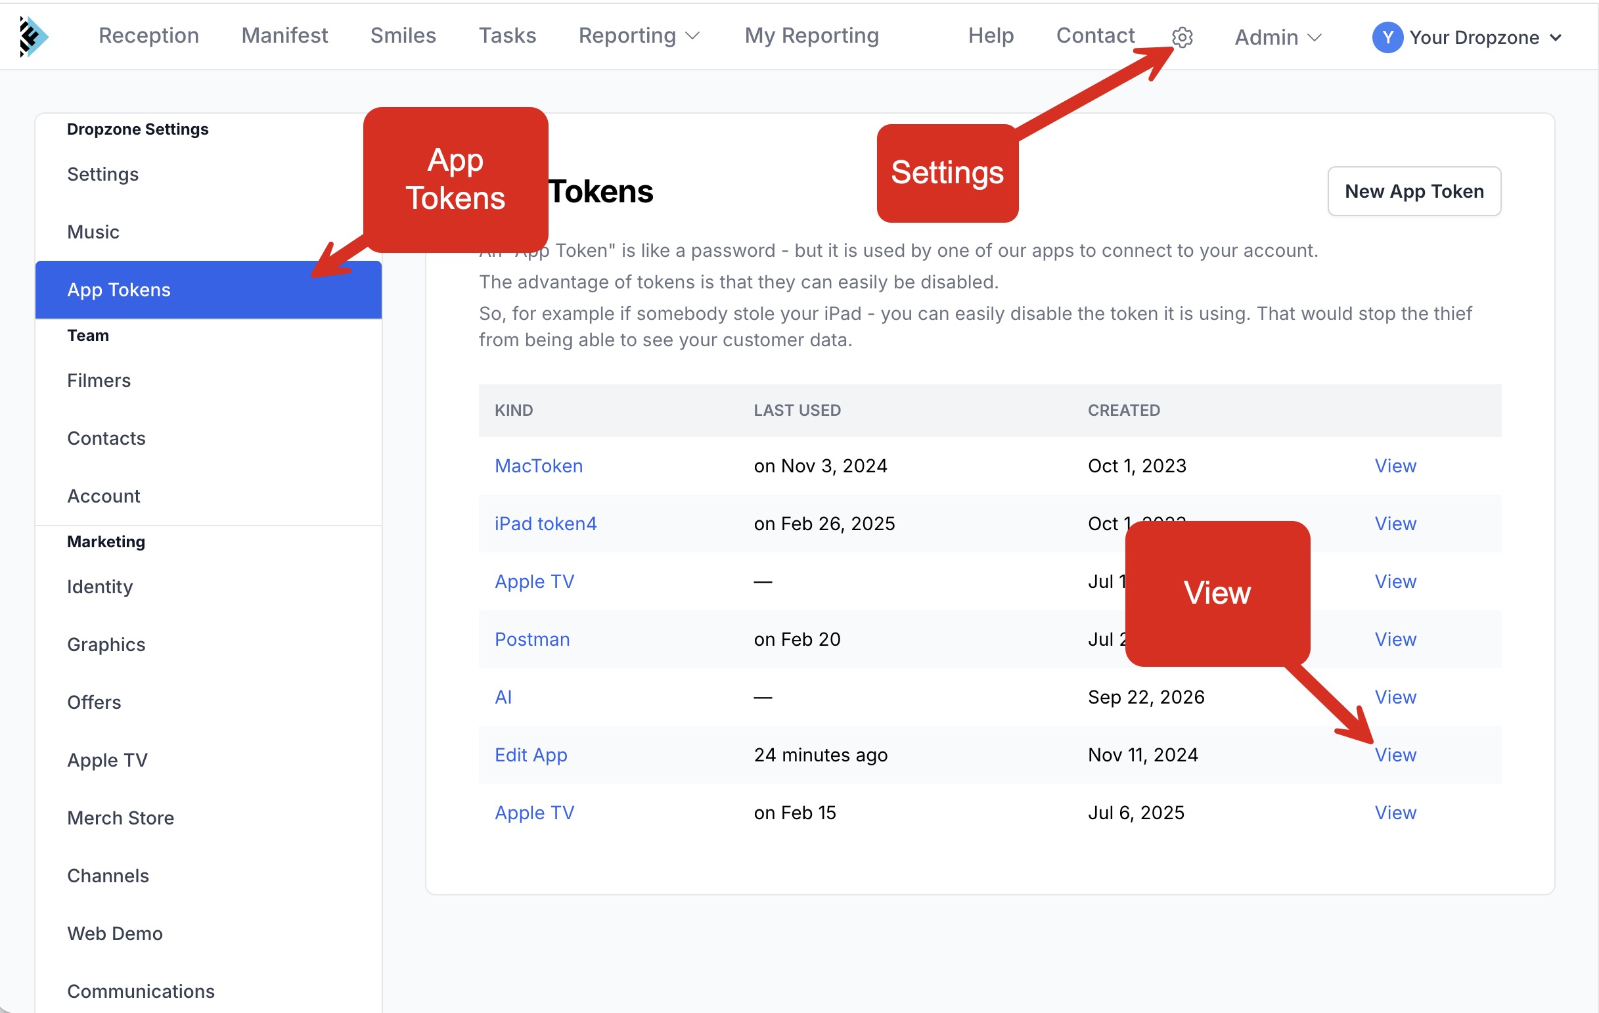Open Identity under Marketing
This screenshot has height=1013, width=1599.
tap(208, 587)
